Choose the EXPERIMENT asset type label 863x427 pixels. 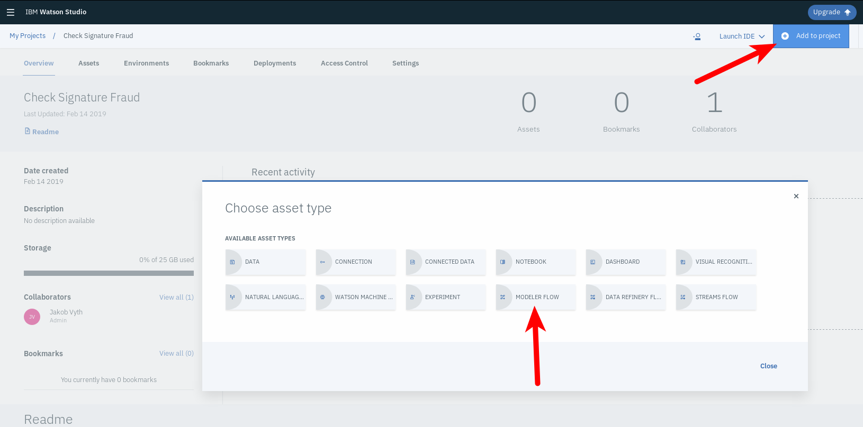(443, 298)
